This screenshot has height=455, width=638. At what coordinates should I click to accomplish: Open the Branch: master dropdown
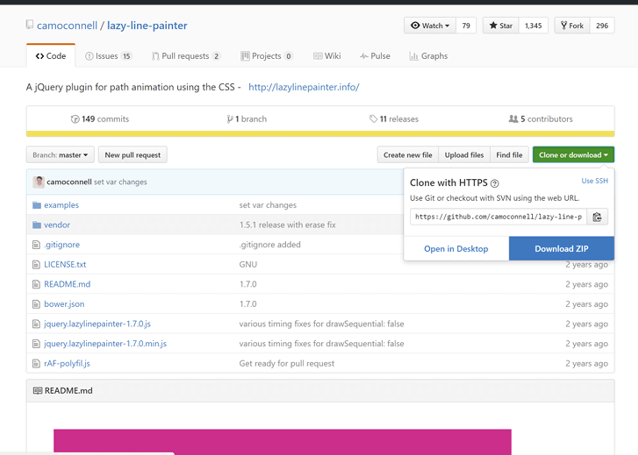click(60, 155)
